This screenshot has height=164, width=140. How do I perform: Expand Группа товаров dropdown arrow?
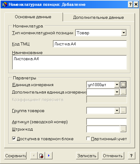tap(117, 111)
